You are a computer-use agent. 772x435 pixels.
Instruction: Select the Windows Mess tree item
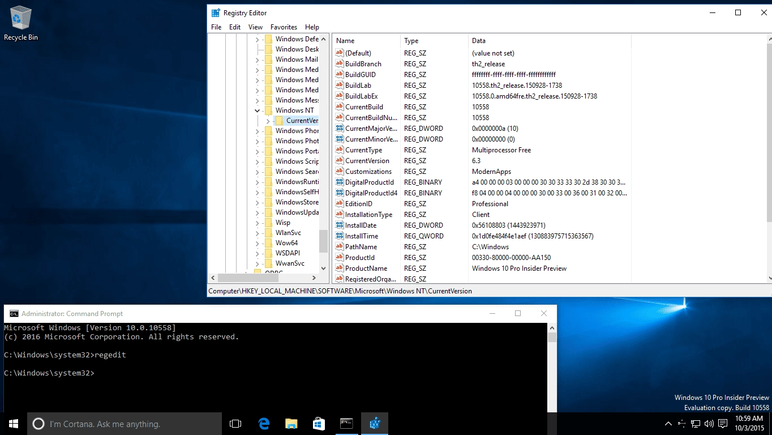tap(297, 100)
